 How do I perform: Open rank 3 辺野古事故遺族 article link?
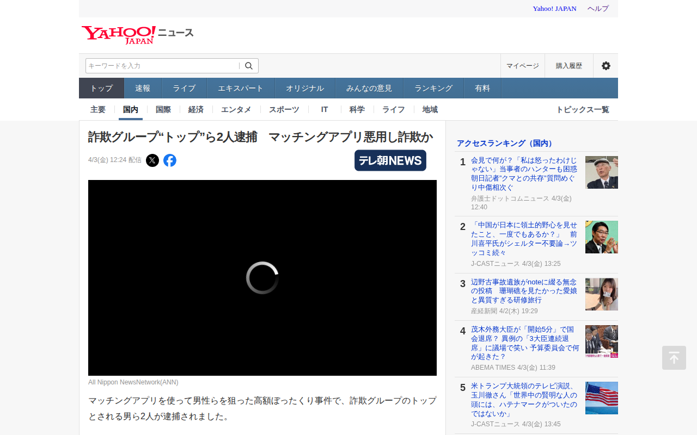524,291
